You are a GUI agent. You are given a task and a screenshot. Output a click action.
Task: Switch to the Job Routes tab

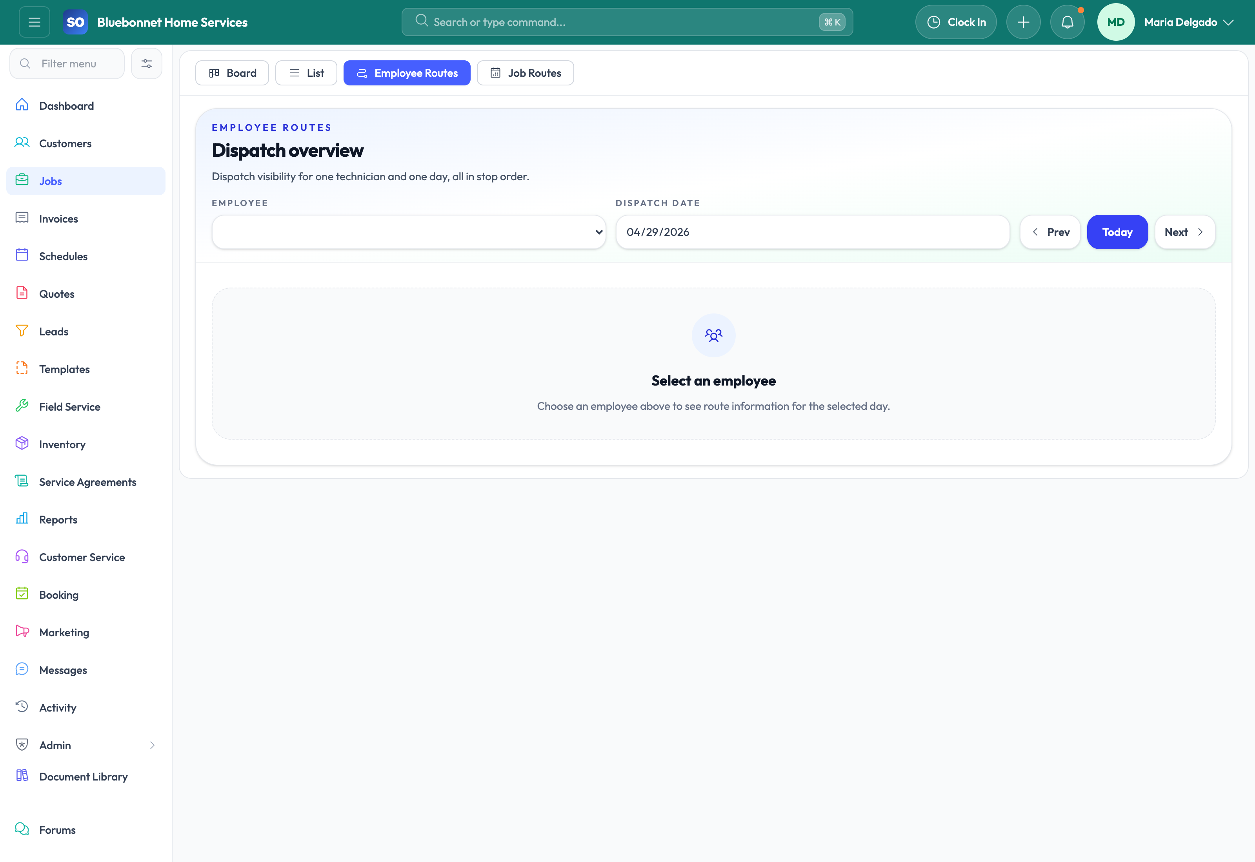coord(526,73)
